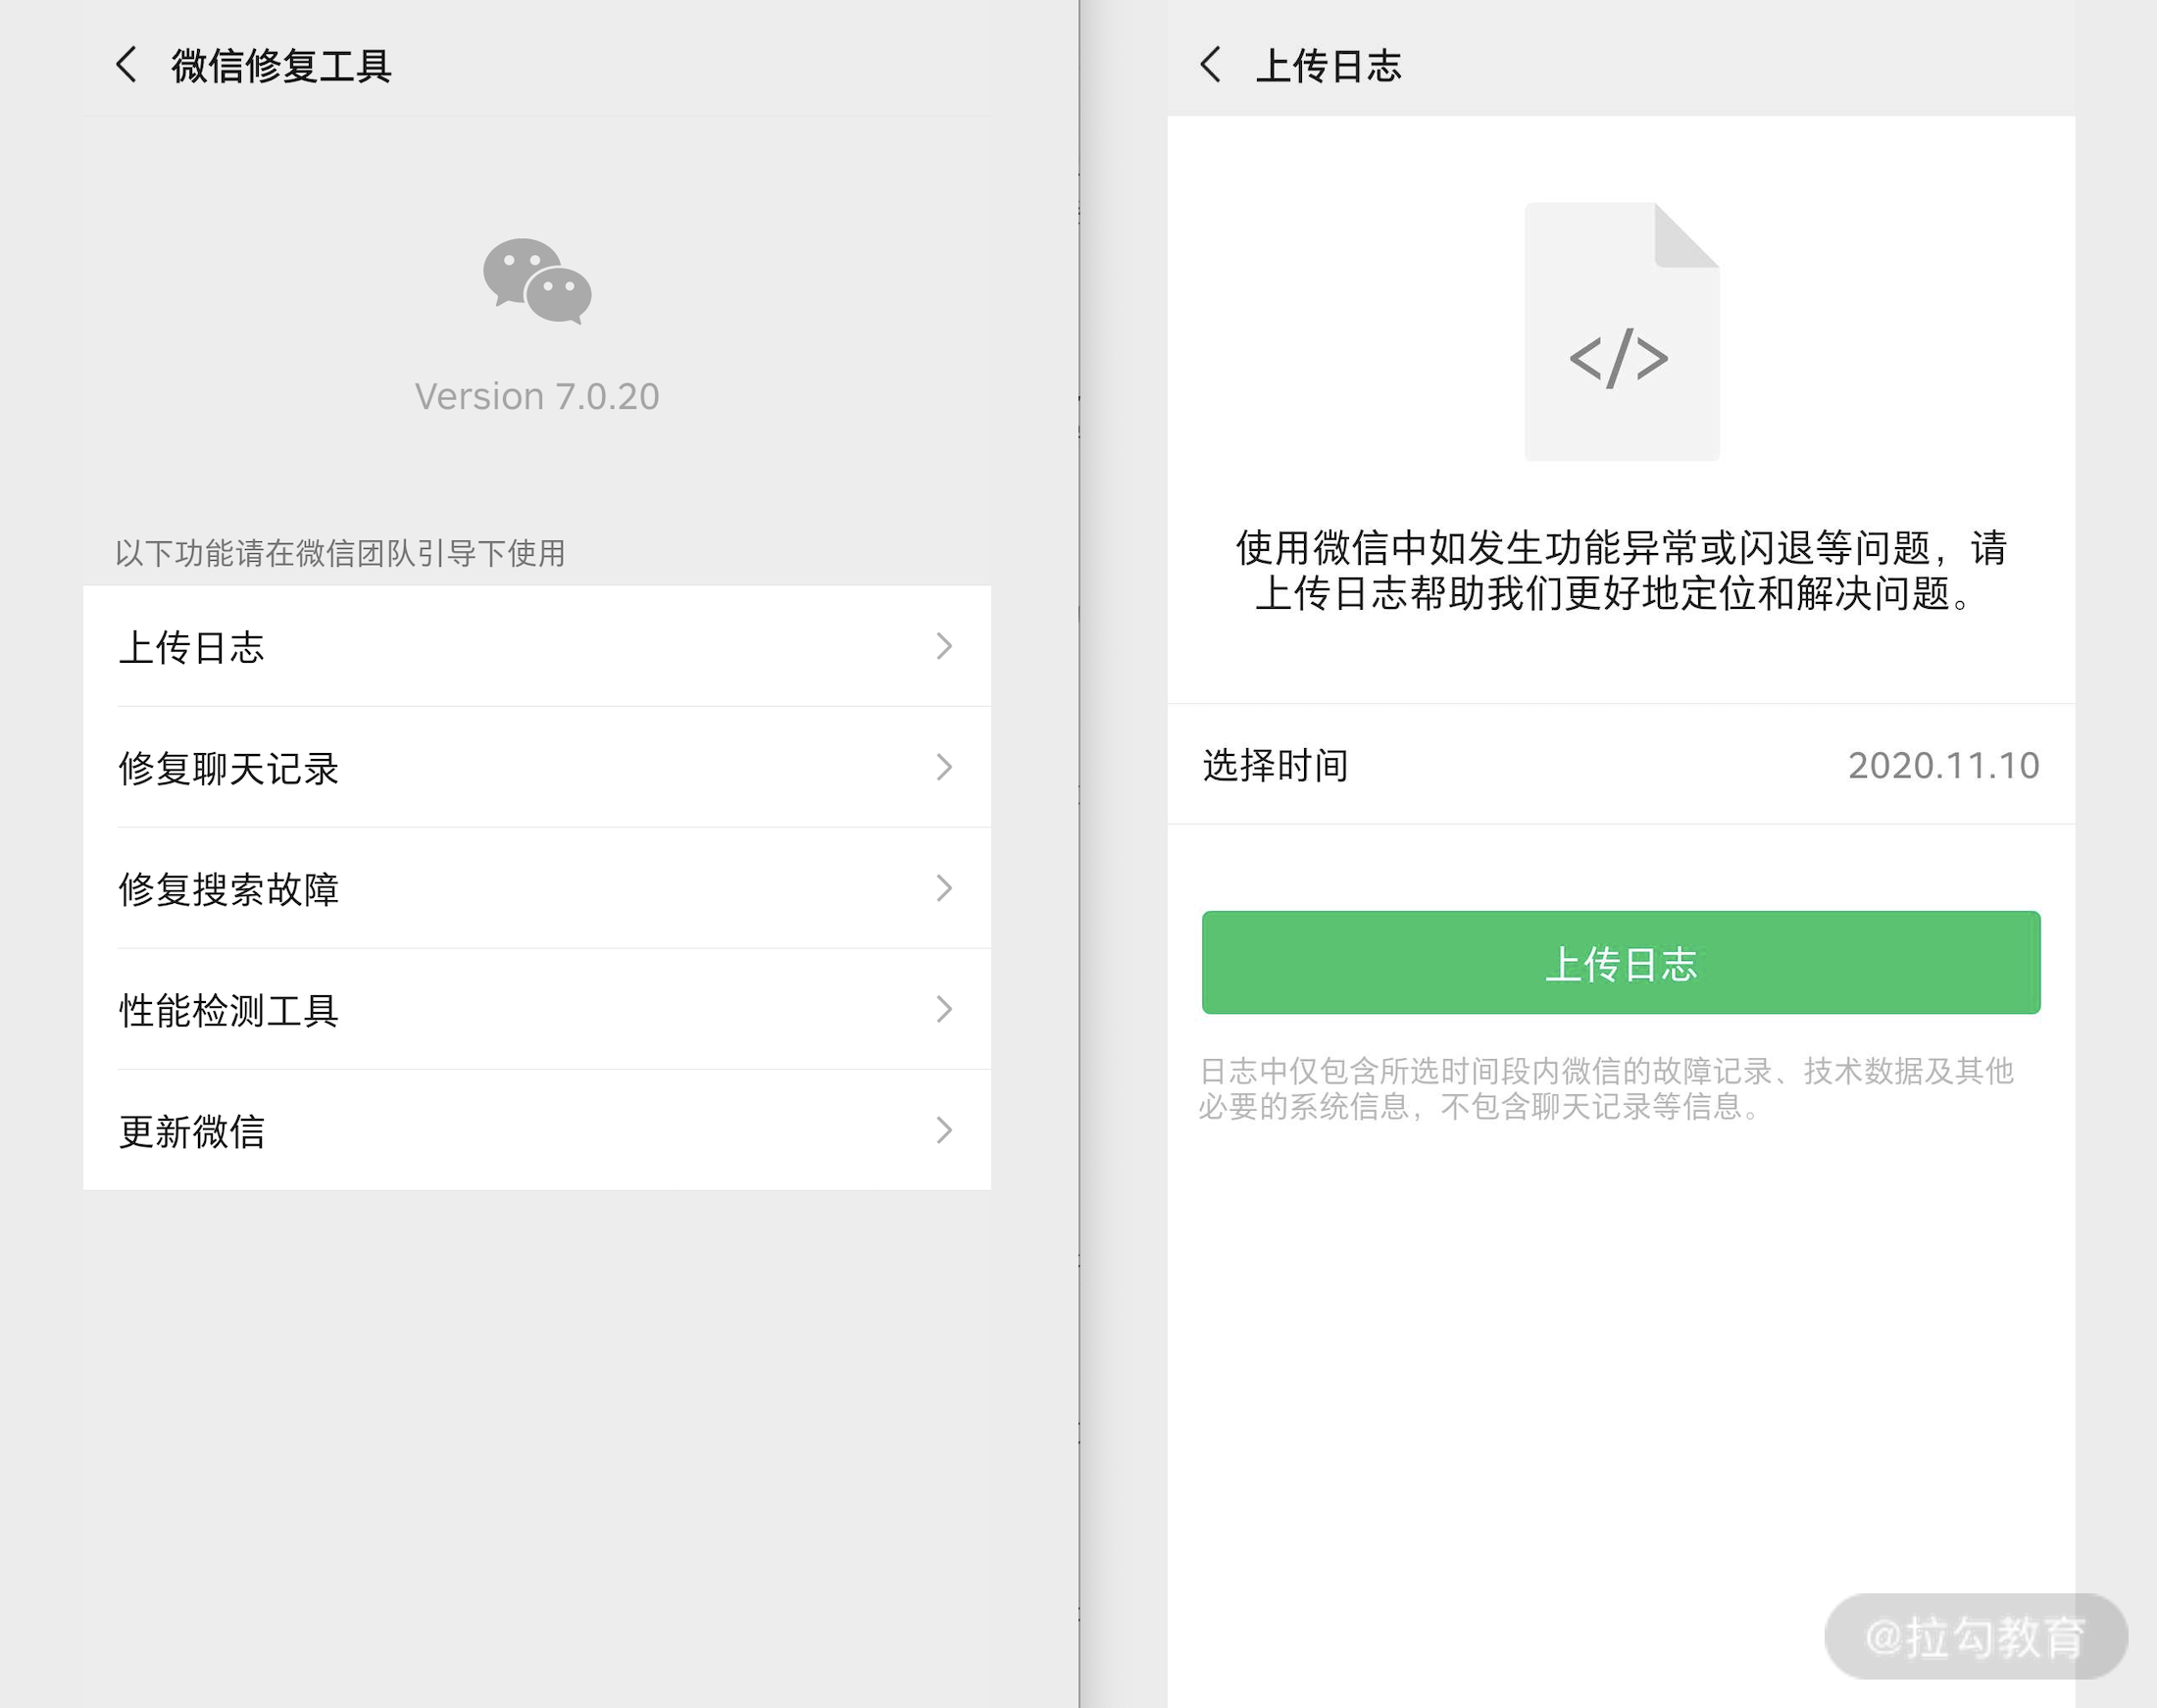Click the Version 7.0.20 text
The height and width of the screenshot is (1708, 2157).
(x=537, y=396)
